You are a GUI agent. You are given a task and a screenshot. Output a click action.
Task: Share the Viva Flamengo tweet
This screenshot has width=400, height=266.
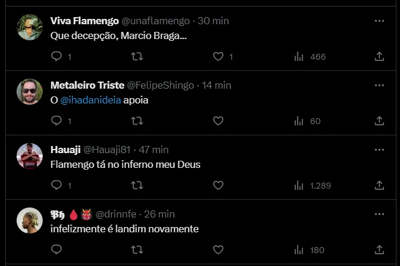coord(379,57)
